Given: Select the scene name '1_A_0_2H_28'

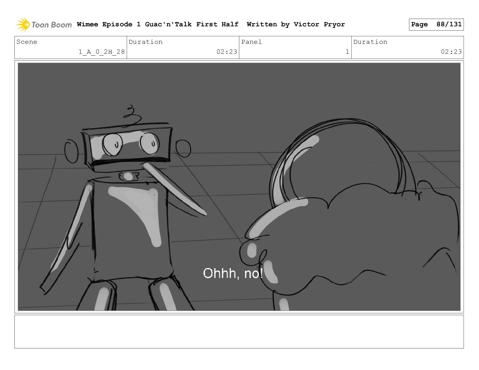Looking at the screenshot, I should [x=102, y=52].
